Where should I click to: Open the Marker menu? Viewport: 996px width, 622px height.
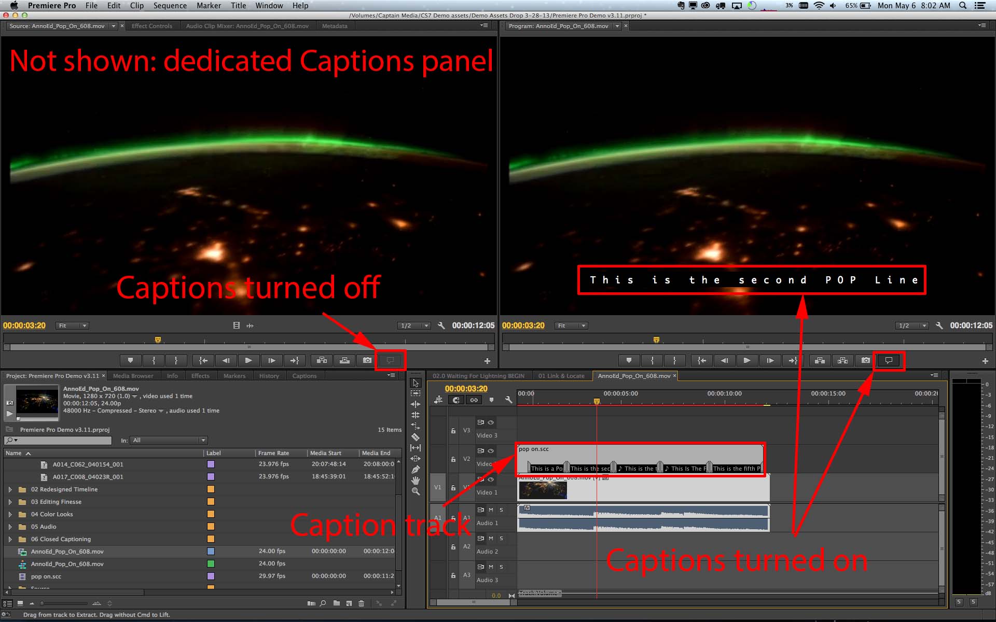tap(209, 6)
